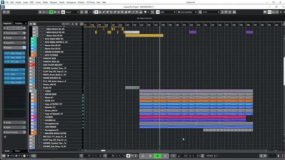Toggle mute on PUNCHY KICK track
The width and height of the screenshot is (285, 160).
point(37,58)
